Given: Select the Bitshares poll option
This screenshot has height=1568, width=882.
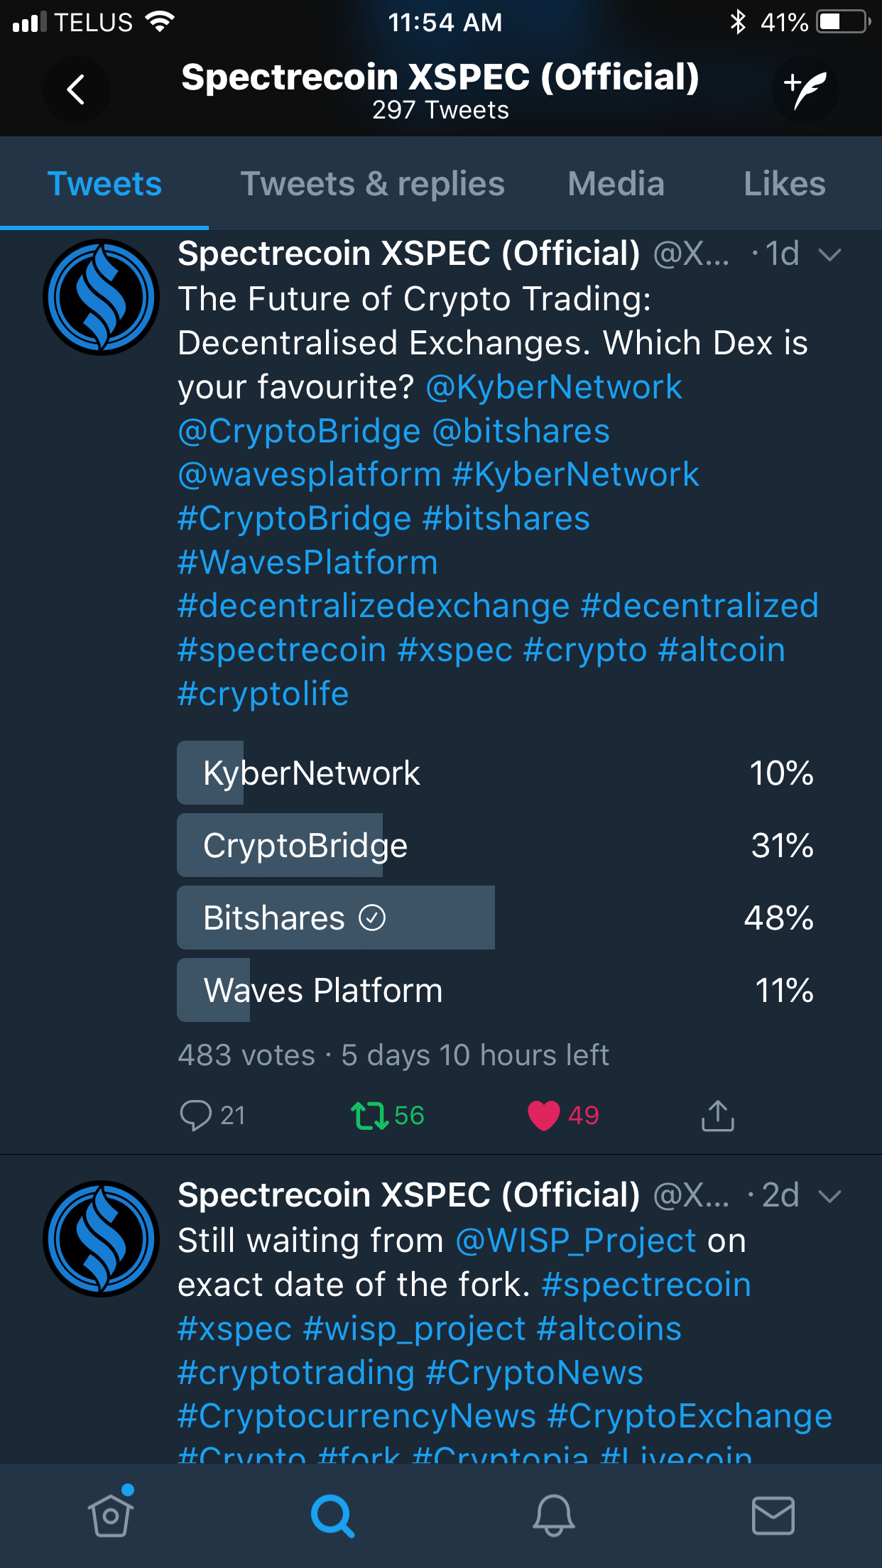Looking at the screenshot, I should pyautogui.click(x=496, y=918).
